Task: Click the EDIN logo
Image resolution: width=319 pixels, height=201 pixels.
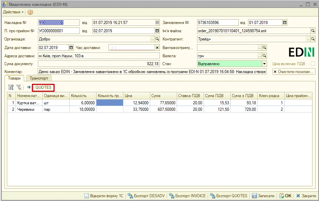Action: click(x=301, y=52)
